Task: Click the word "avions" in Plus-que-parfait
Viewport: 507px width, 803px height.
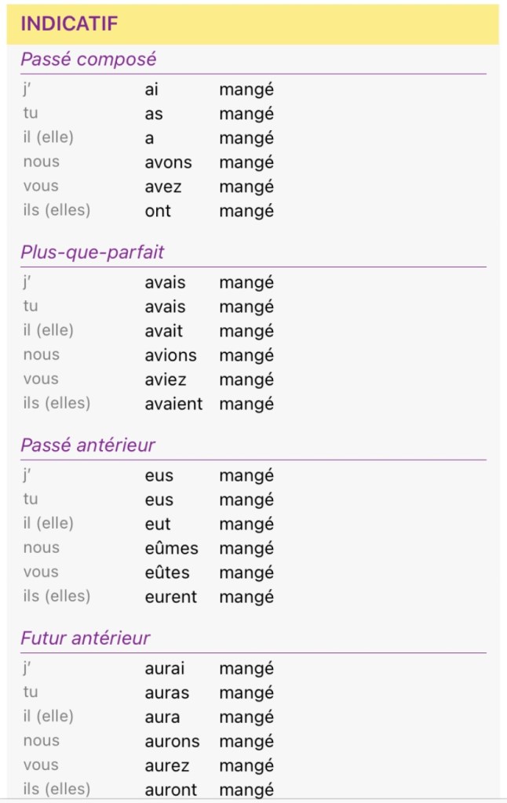Action: (x=170, y=355)
